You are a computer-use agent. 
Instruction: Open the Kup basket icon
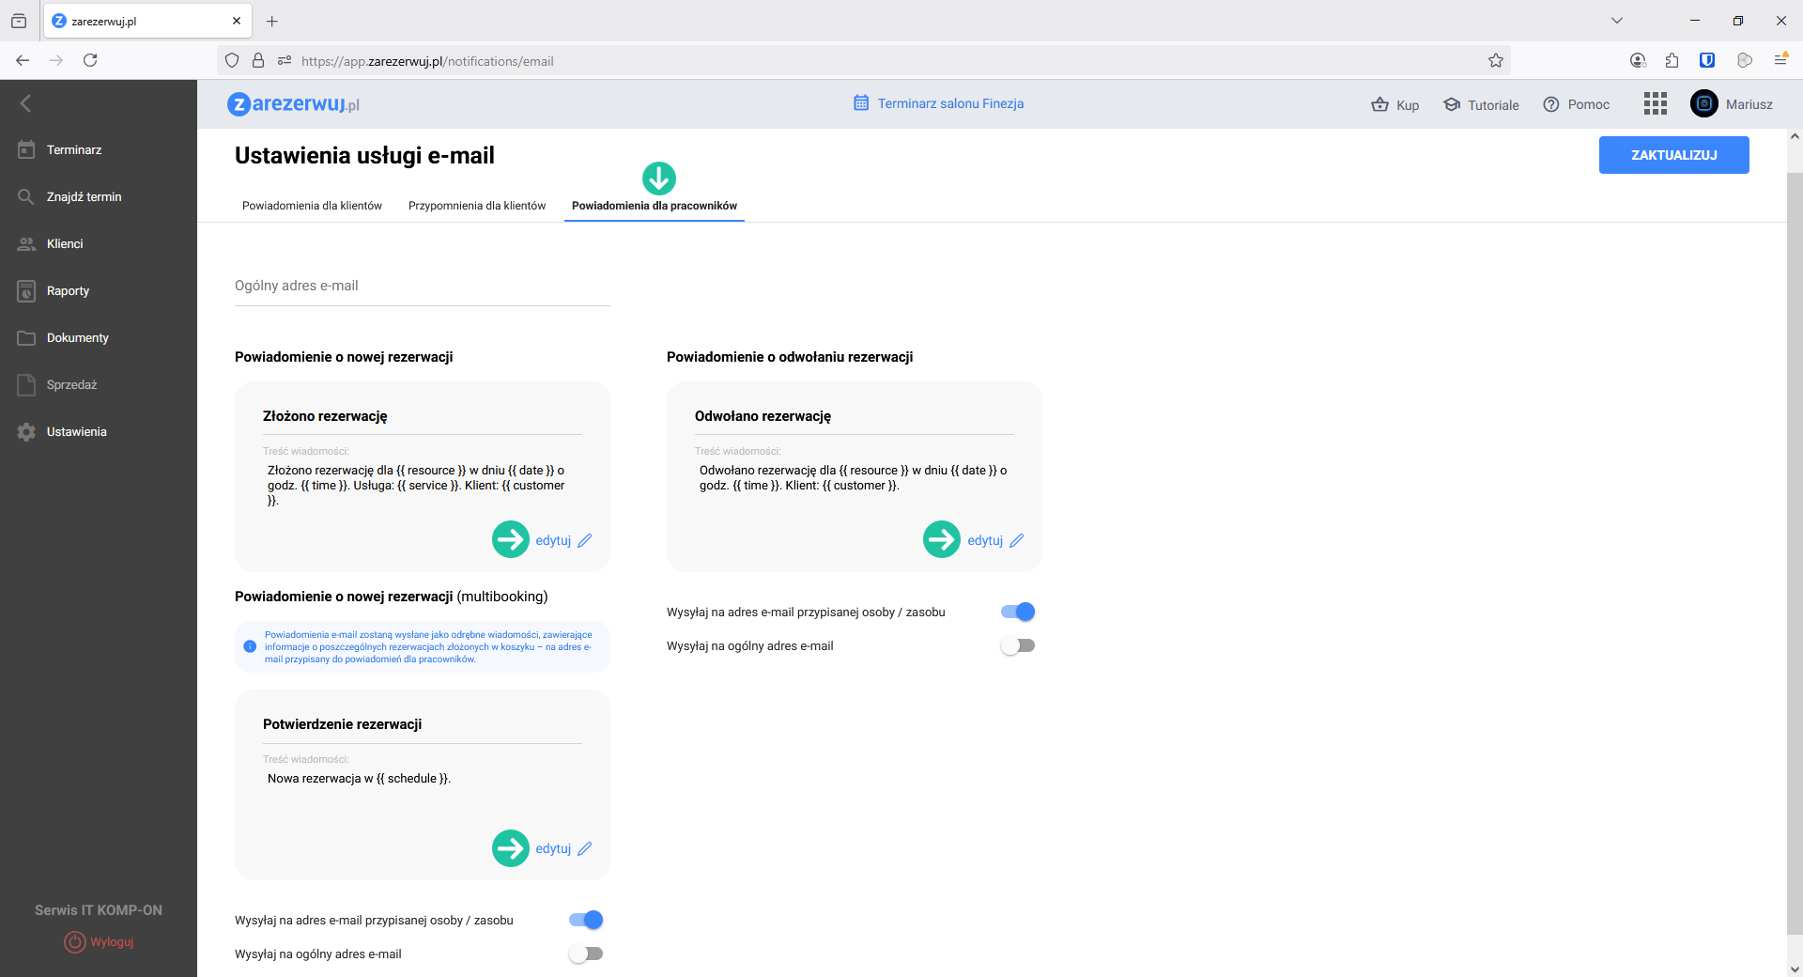click(1379, 104)
